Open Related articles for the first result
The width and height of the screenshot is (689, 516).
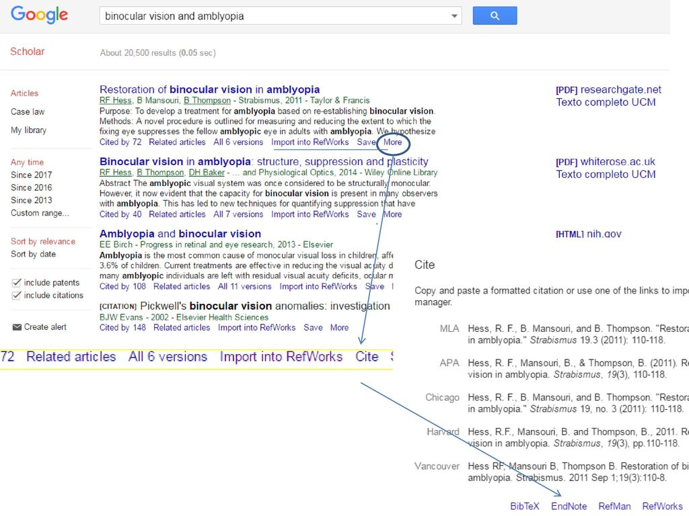click(x=177, y=142)
